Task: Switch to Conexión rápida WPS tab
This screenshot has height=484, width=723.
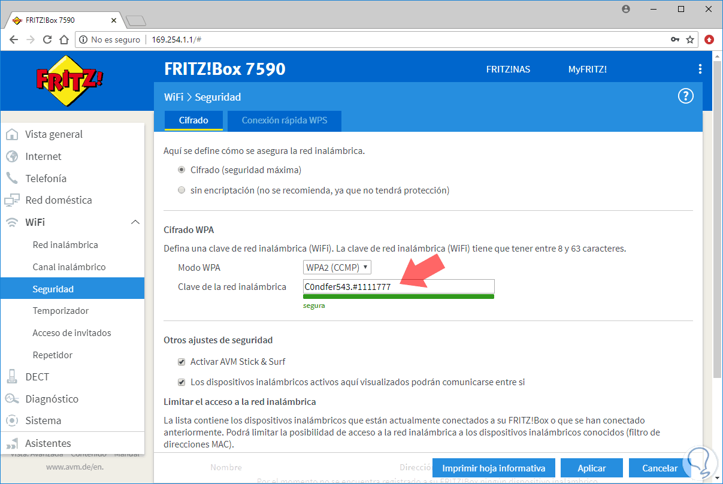Action: [284, 120]
